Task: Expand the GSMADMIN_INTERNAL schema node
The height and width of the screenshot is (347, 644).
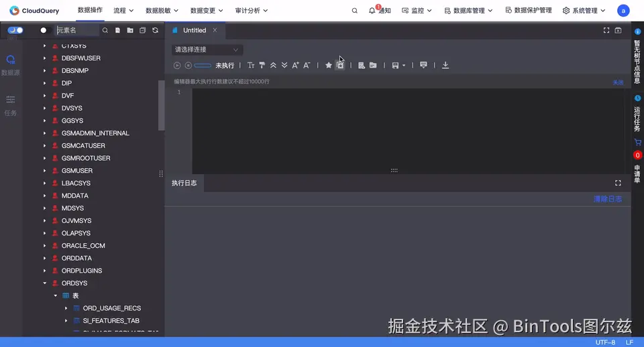Action: 45,133
